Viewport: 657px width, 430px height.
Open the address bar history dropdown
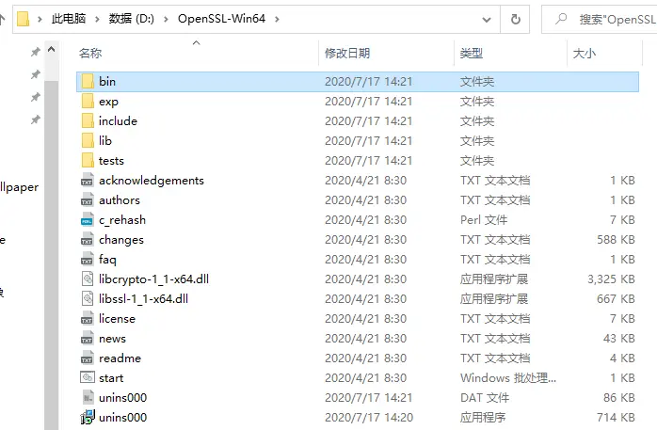[487, 19]
